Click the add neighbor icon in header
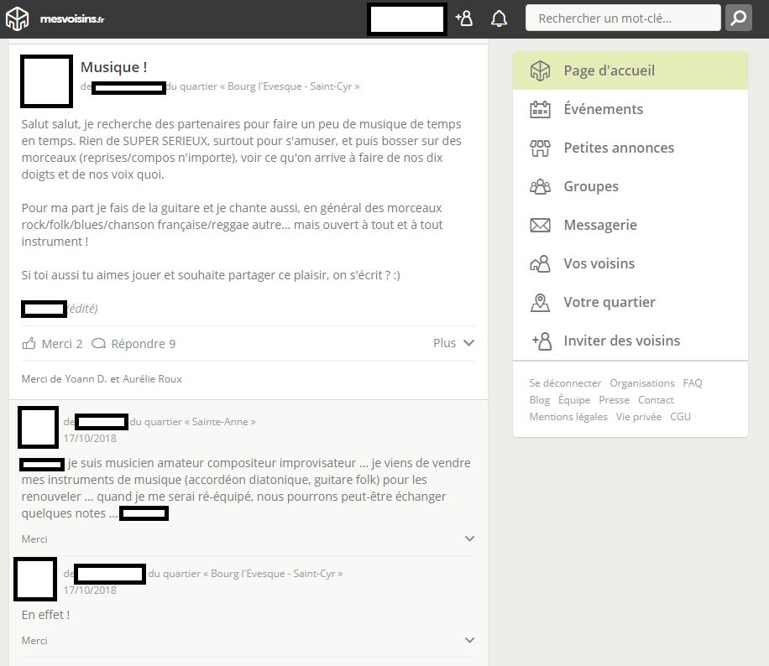Image resolution: width=769 pixels, height=666 pixels. (x=463, y=18)
